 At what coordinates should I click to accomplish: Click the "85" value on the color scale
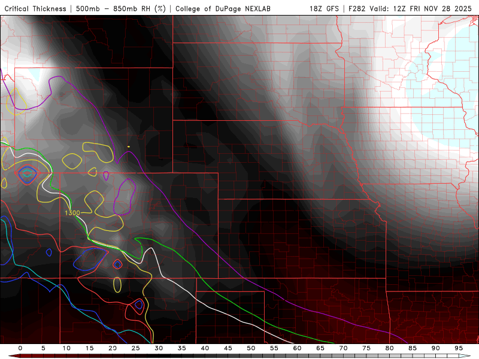click(x=413, y=348)
